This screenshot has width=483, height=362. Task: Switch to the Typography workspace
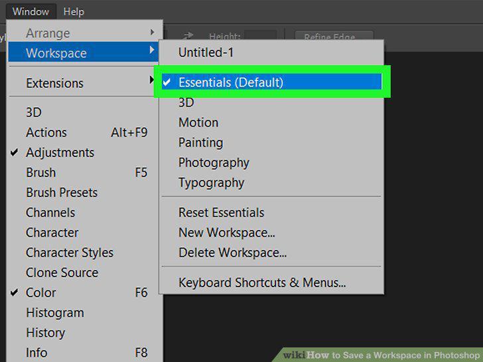click(x=271, y=182)
